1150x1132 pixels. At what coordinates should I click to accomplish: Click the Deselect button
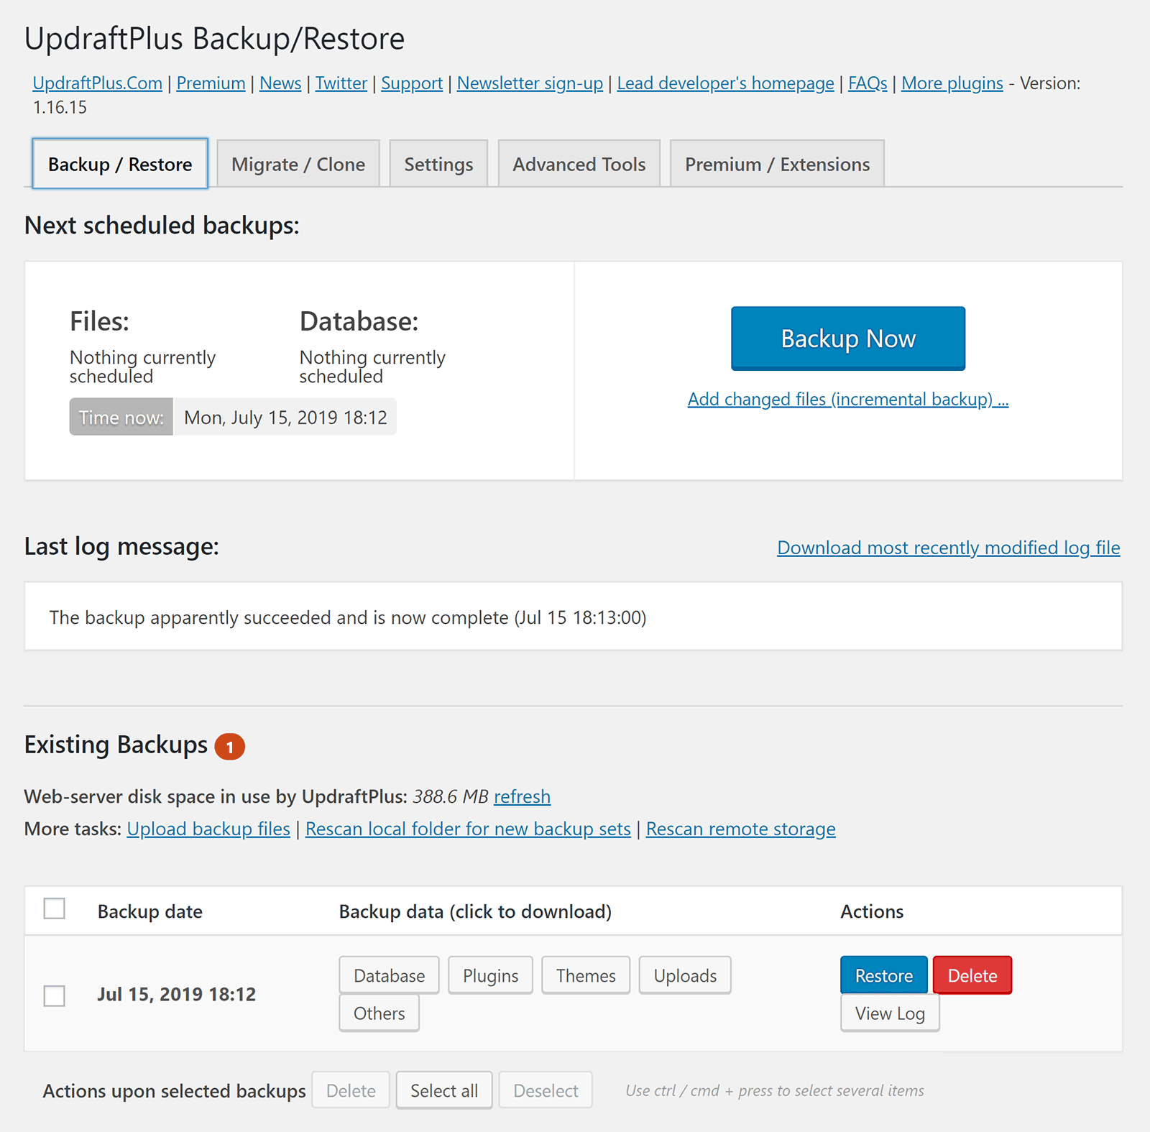546,1090
